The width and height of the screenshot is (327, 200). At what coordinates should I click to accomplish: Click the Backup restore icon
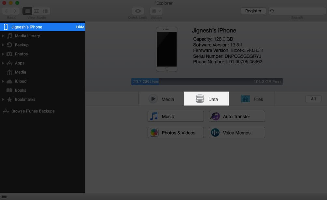(9, 45)
